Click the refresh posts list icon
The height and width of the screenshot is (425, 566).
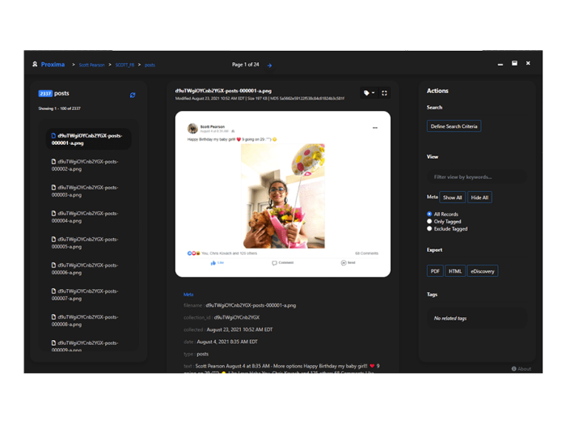(x=133, y=95)
